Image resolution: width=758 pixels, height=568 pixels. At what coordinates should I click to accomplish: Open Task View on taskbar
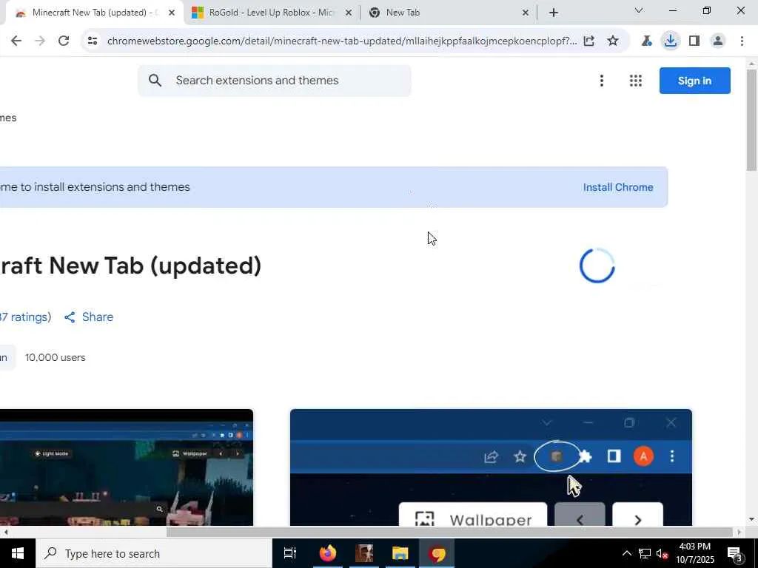click(290, 553)
